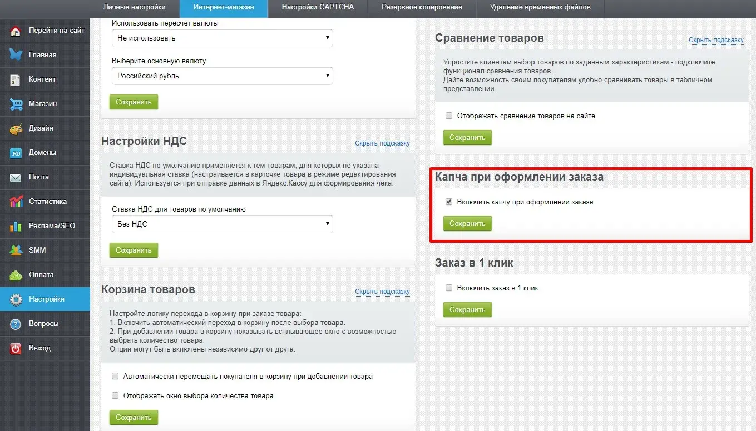Open the Не использовать currency conversion dropdown

click(x=222, y=38)
